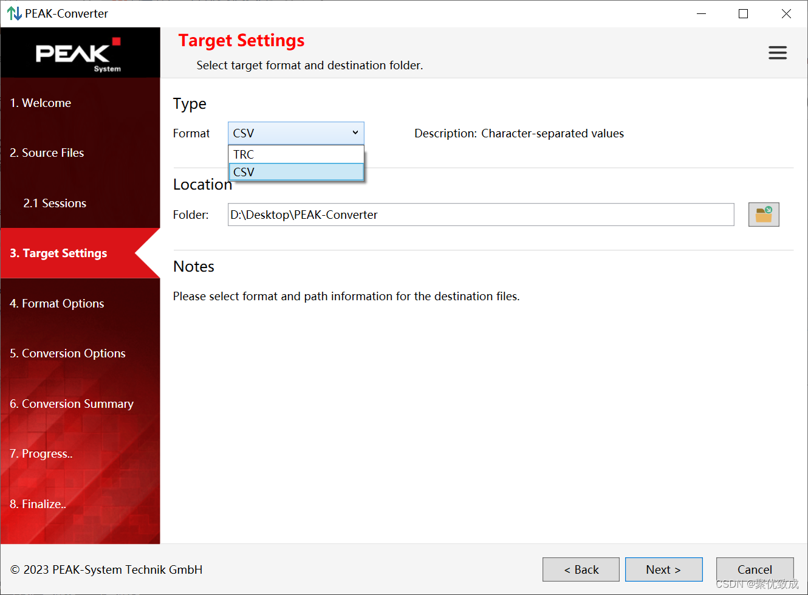The width and height of the screenshot is (808, 595).
Task: Click the Type section heading
Action: tap(190, 104)
